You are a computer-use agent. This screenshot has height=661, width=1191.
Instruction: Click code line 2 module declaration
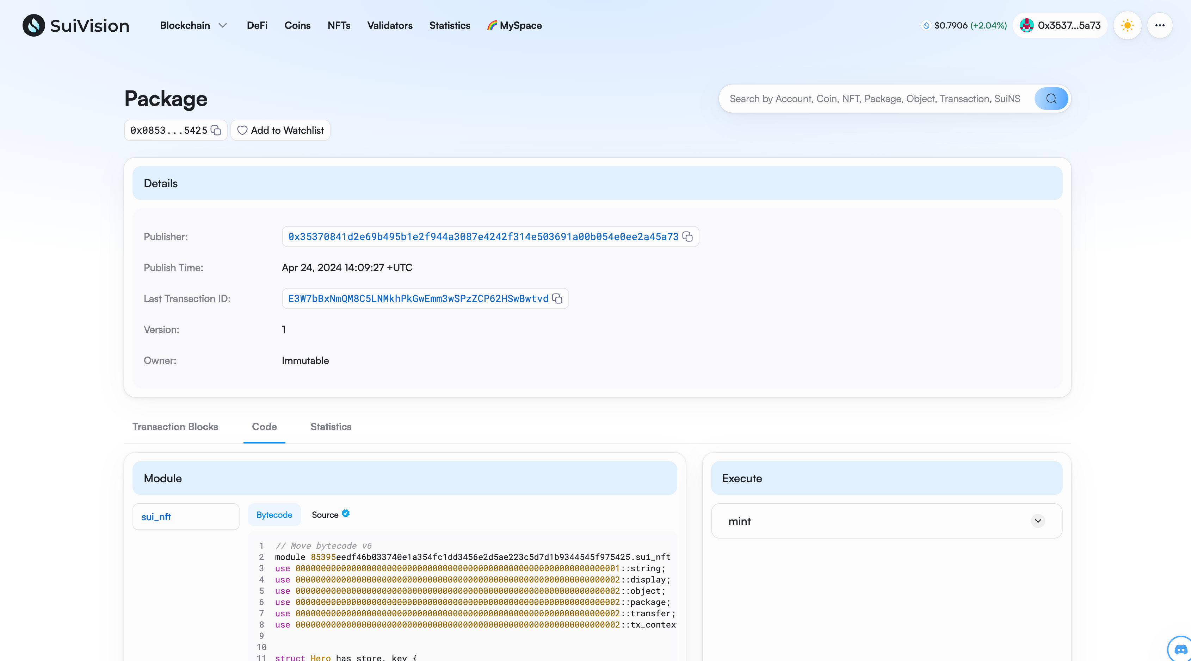(473, 557)
